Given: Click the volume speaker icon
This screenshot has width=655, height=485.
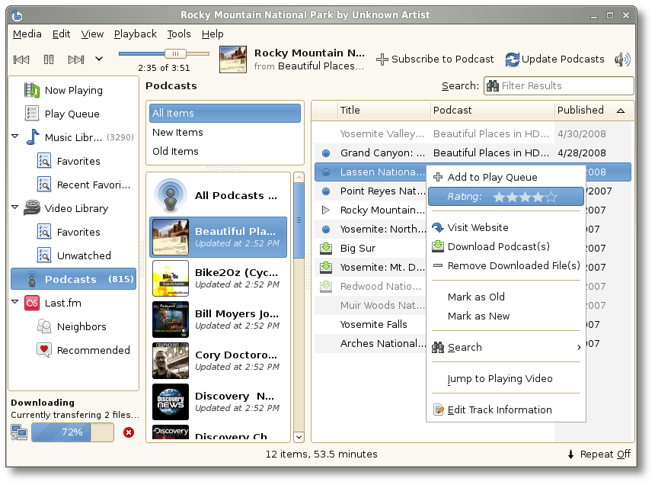Looking at the screenshot, I should (x=622, y=59).
